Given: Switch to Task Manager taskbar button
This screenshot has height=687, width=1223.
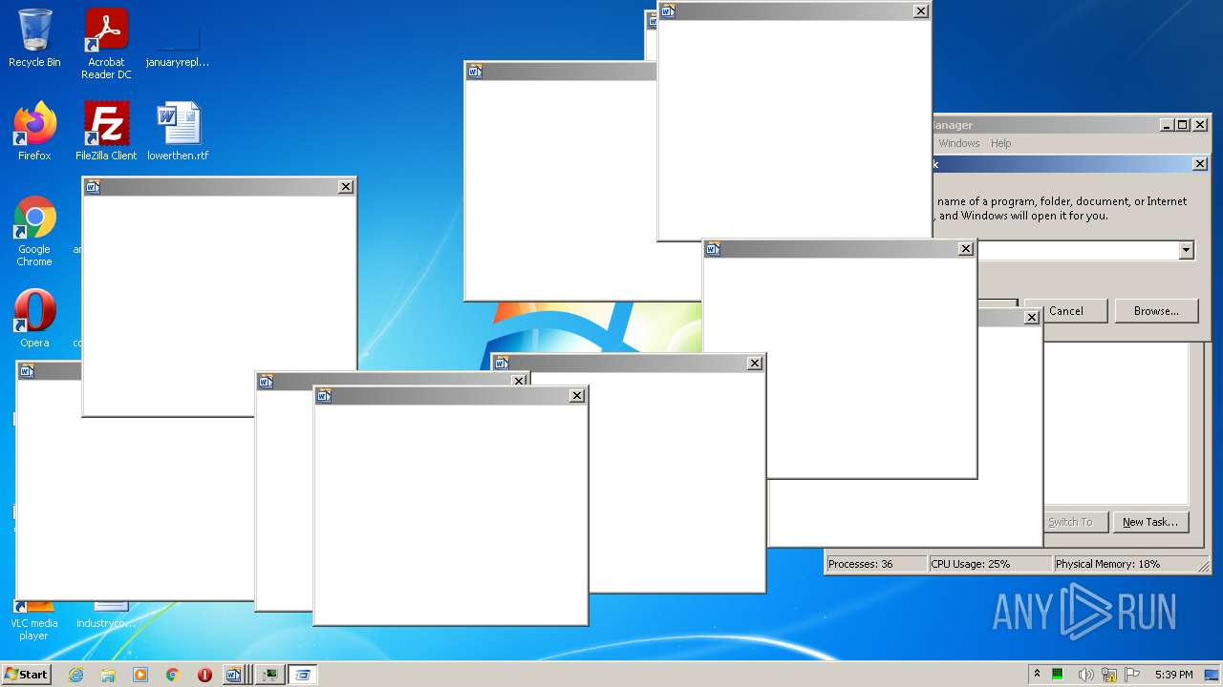Looking at the screenshot, I should [270, 675].
